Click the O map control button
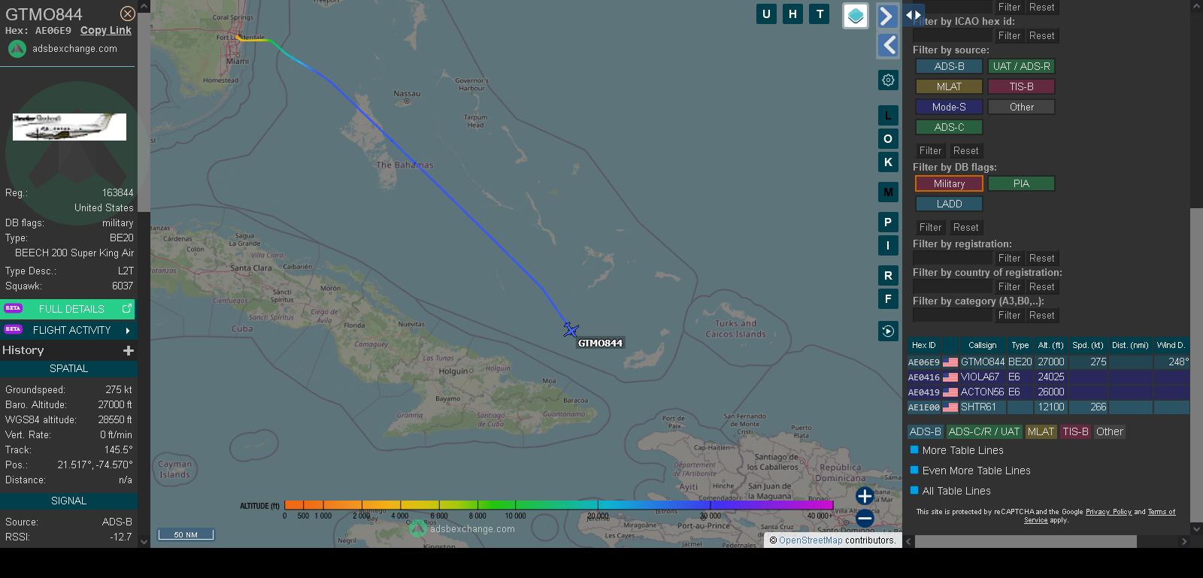The width and height of the screenshot is (1203, 578). tap(888, 139)
